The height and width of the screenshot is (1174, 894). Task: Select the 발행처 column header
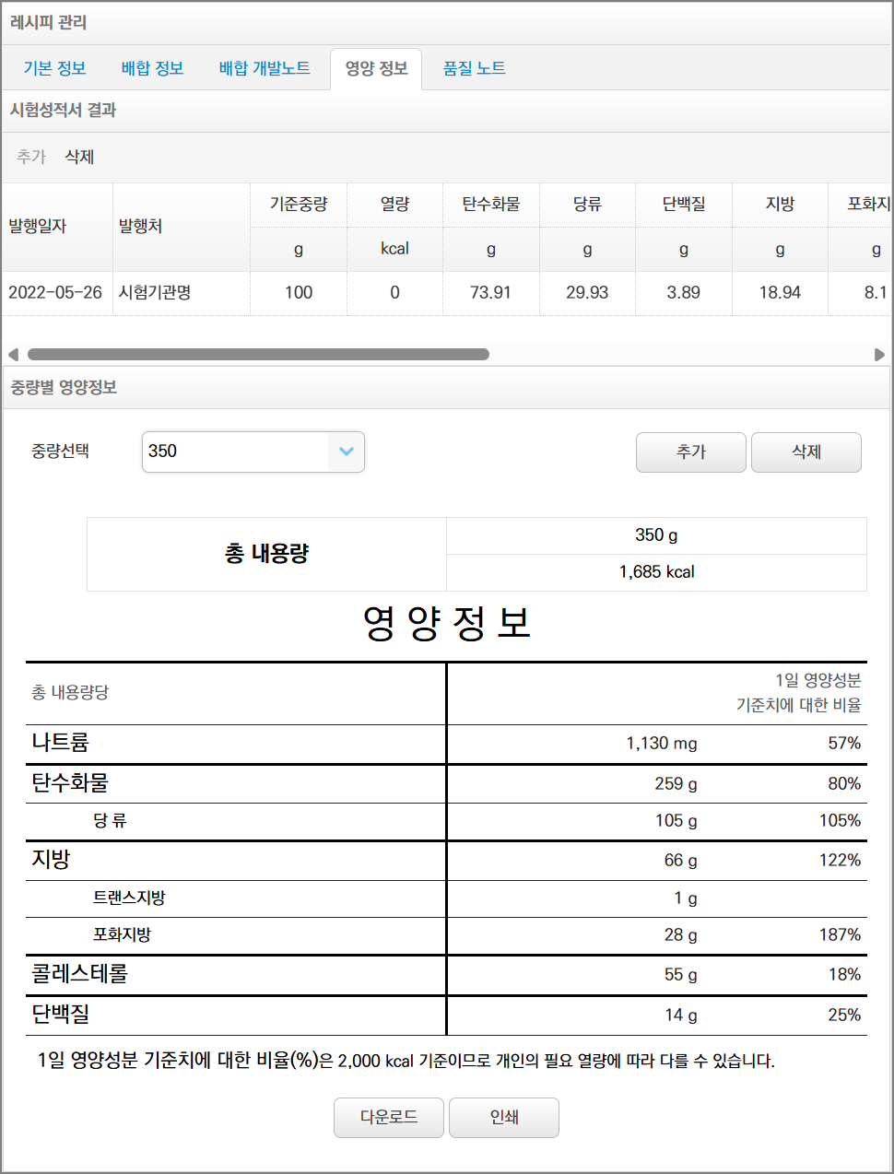click(x=182, y=227)
